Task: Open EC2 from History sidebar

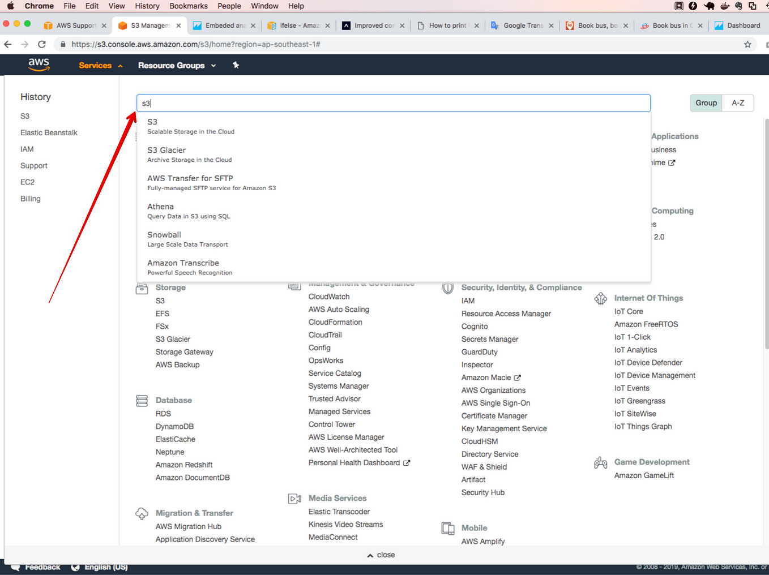Action: click(28, 182)
